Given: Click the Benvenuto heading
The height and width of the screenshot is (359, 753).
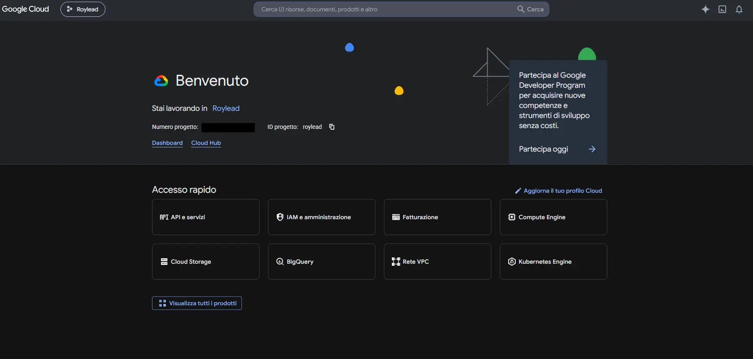Looking at the screenshot, I should 212,81.
